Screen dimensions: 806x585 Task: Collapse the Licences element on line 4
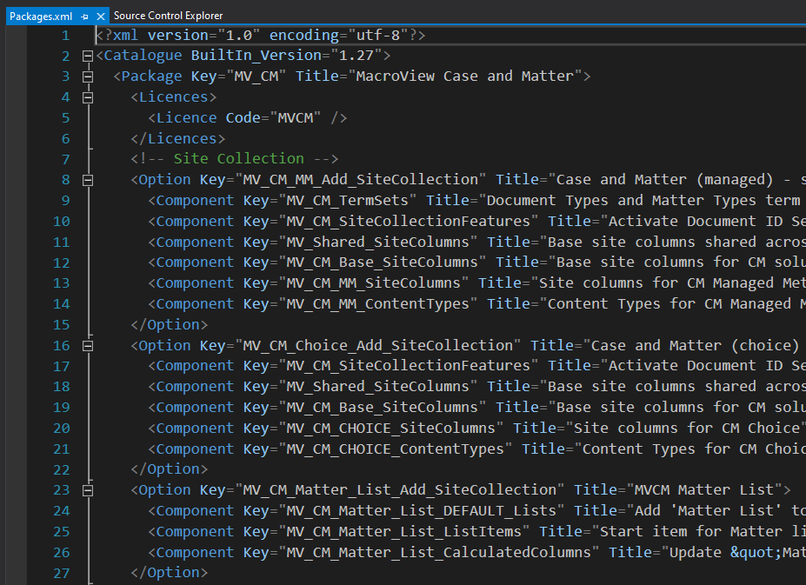tap(89, 96)
